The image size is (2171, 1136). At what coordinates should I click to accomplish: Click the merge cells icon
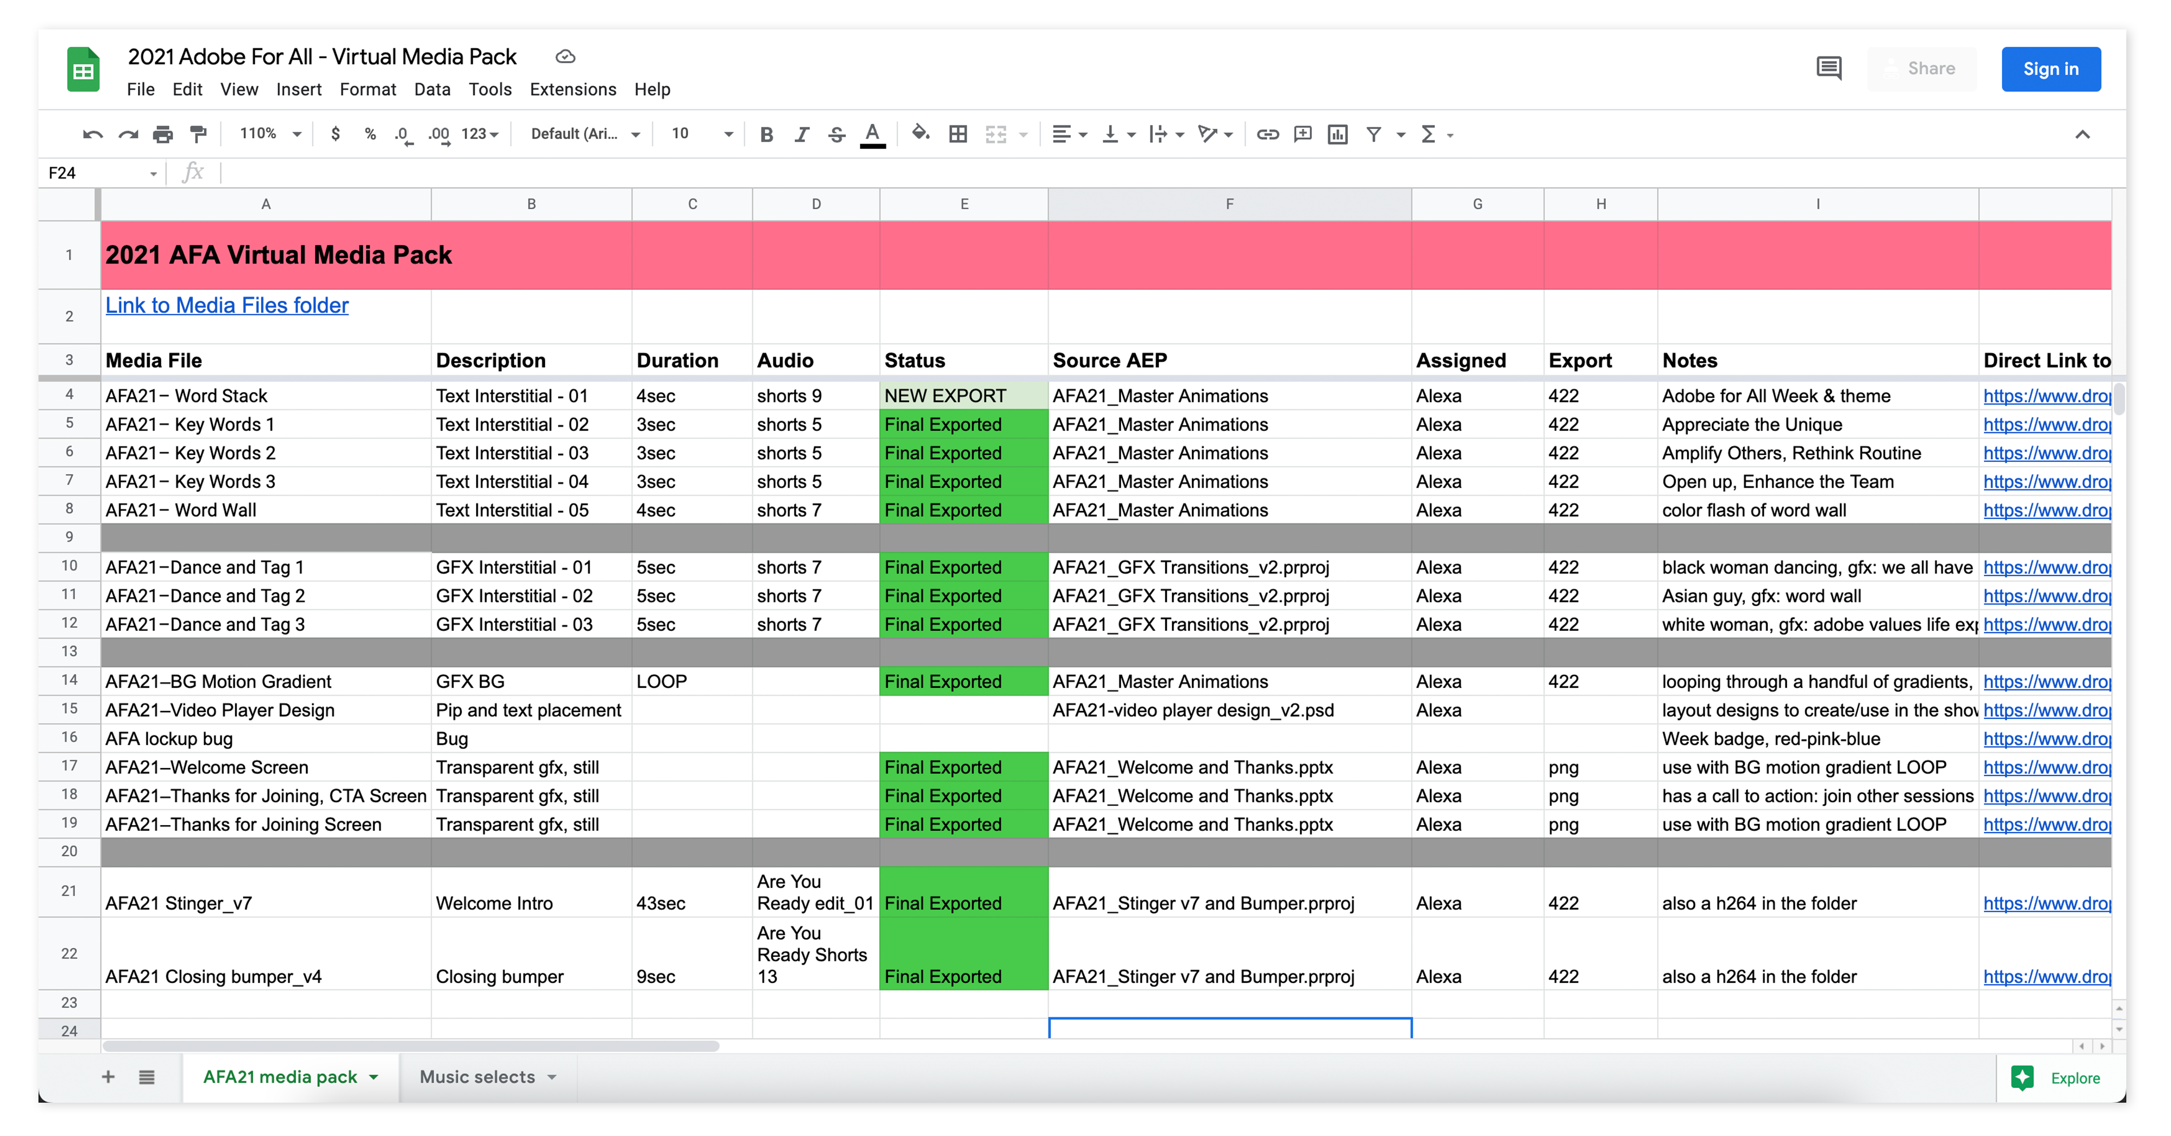point(996,134)
